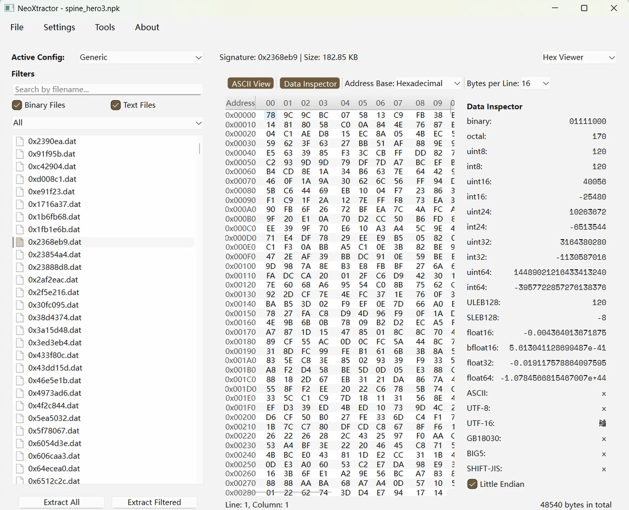Open the Settings menu
The height and width of the screenshot is (510, 629).
(x=60, y=27)
